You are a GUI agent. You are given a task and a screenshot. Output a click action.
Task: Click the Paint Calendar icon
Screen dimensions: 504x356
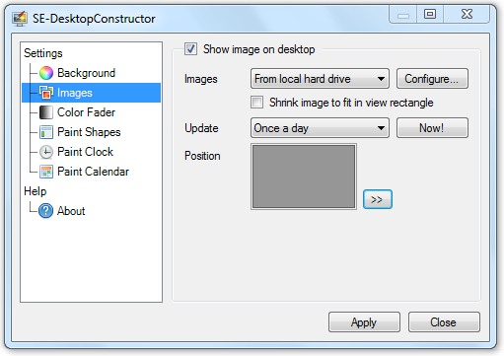click(46, 172)
